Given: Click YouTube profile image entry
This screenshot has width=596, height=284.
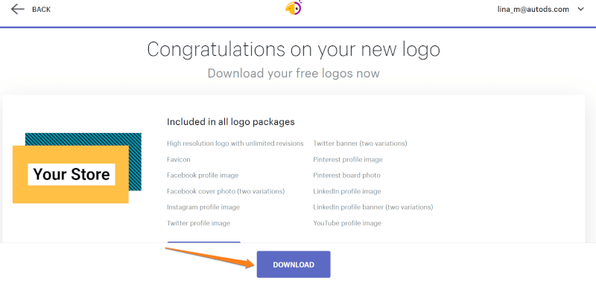Looking at the screenshot, I should click(x=347, y=223).
